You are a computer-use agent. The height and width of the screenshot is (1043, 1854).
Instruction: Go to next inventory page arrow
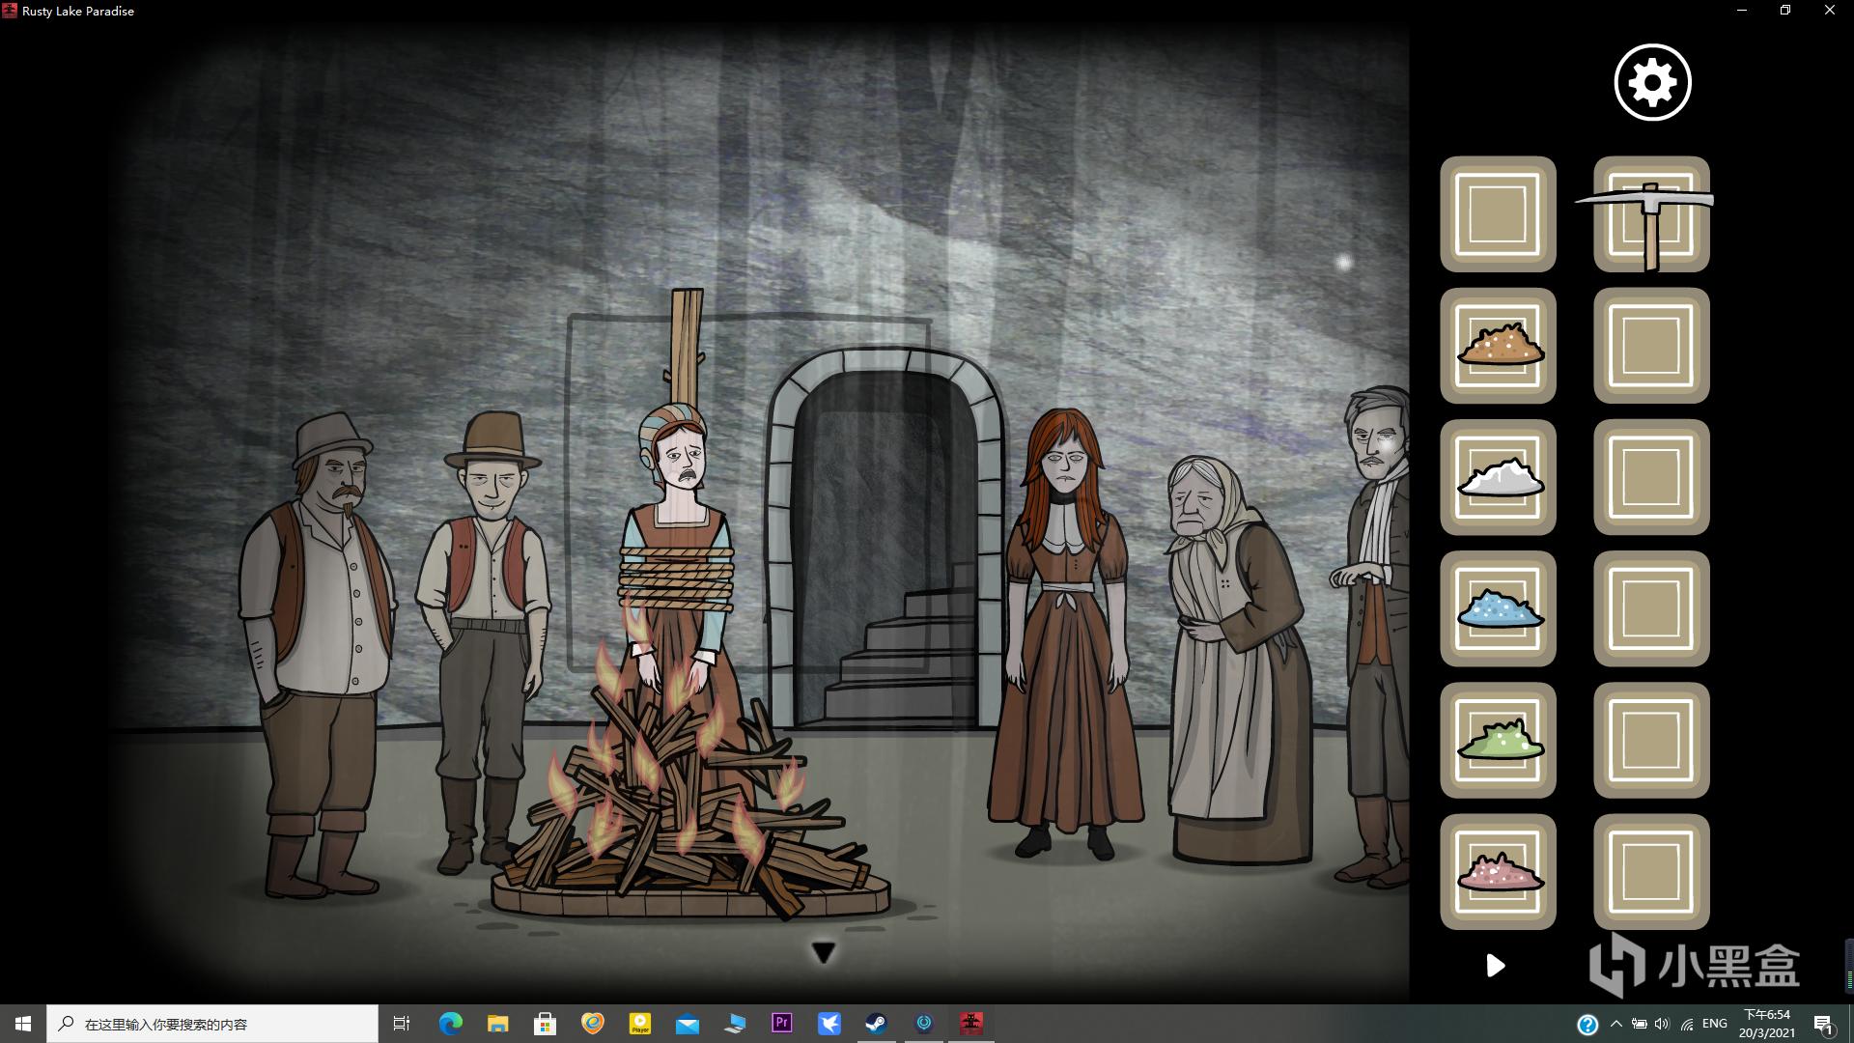(1495, 965)
